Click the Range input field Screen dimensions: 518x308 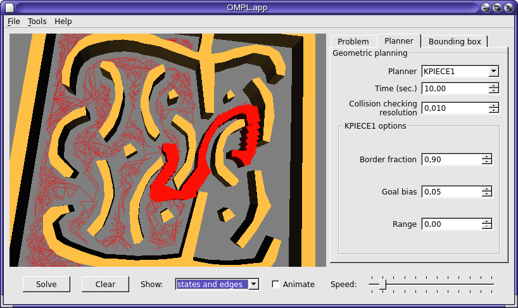[452, 224]
